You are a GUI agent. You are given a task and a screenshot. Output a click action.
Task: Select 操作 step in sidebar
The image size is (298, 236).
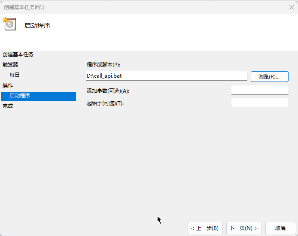pyautogui.click(x=8, y=85)
